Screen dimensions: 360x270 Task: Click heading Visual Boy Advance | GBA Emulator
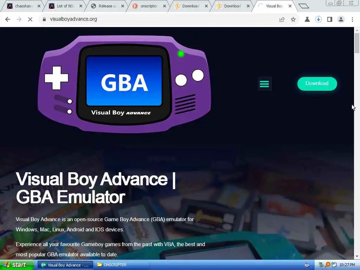click(x=96, y=188)
